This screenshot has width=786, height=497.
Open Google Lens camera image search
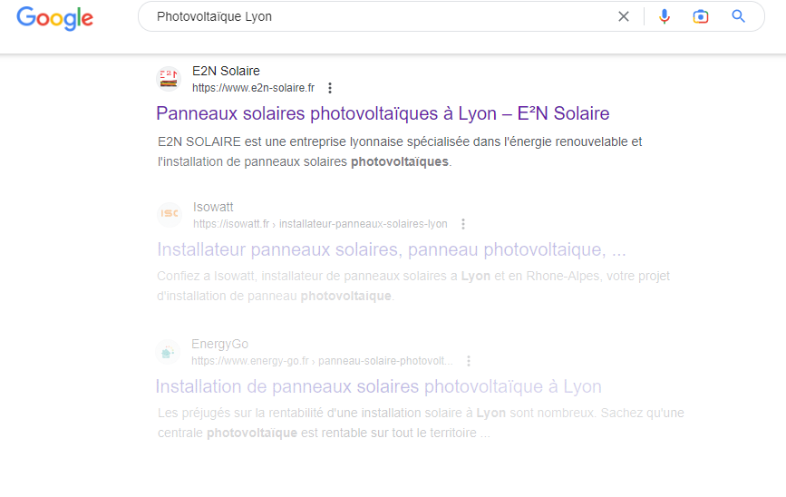click(x=701, y=16)
